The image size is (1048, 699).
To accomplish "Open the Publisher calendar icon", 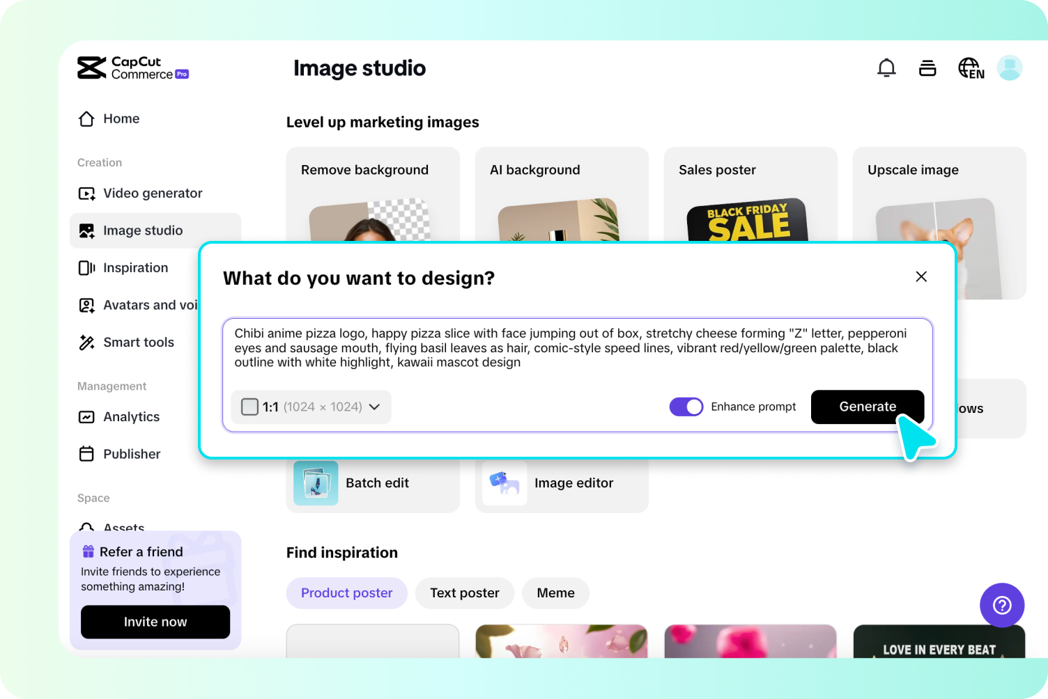I will (86, 453).
